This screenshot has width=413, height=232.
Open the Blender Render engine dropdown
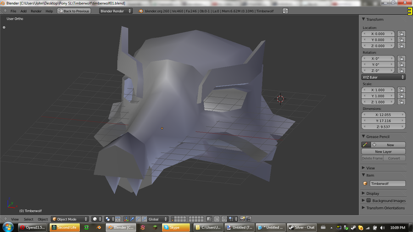(x=115, y=11)
